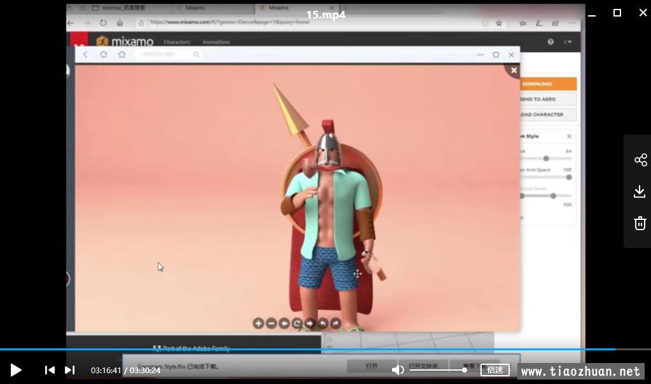Click 打开 in the download notification
The image size is (651, 384).
tap(372, 366)
